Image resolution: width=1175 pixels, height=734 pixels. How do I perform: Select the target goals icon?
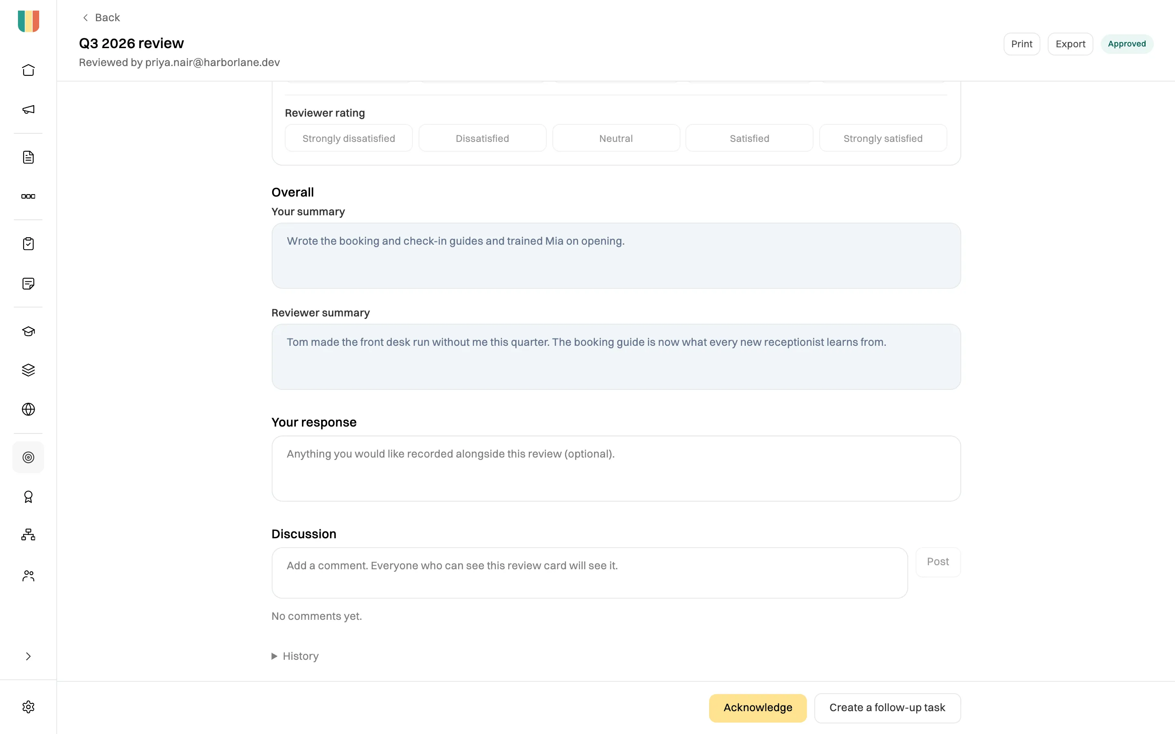tap(28, 457)
